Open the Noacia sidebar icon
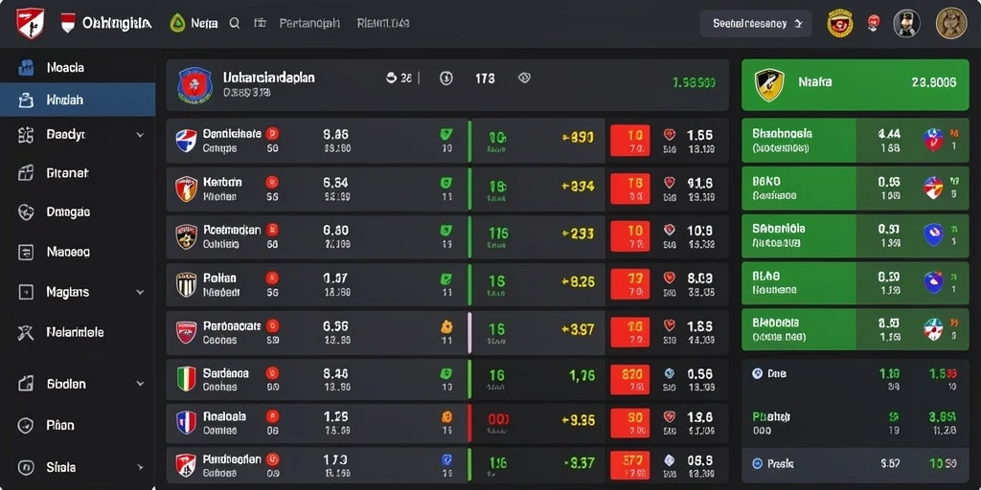The height and width of the screenshot is (490, 981). 26,68
